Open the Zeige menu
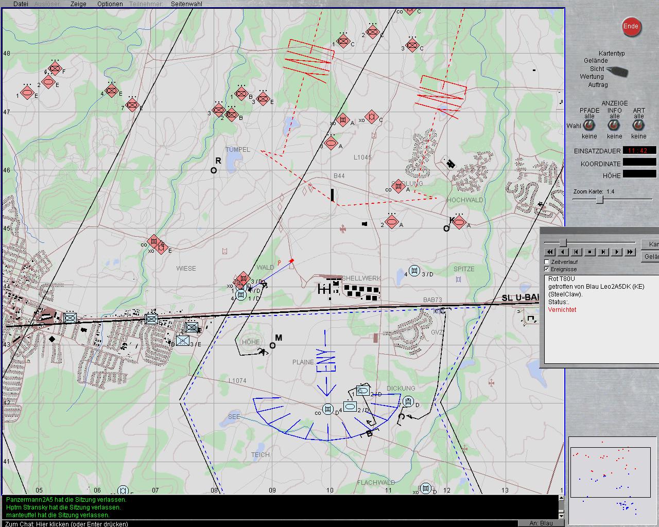Screen dimensions: 659x527 click(78, 4)
